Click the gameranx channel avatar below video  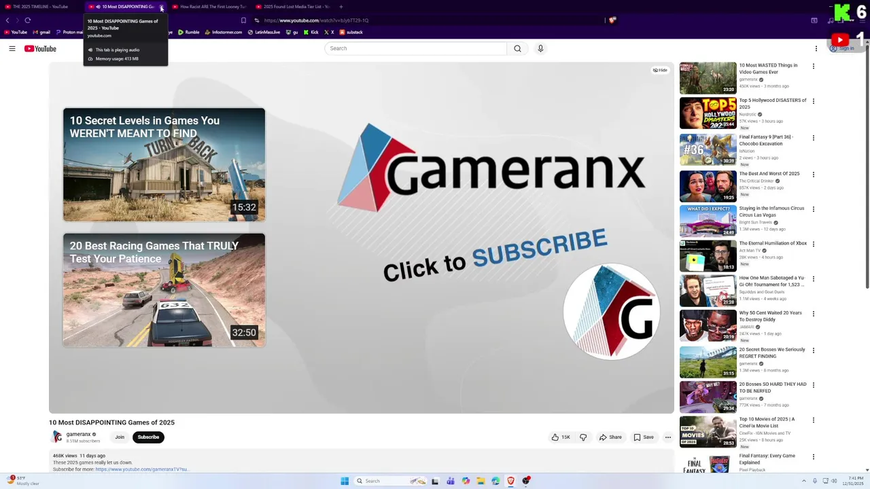coord(57,437)
